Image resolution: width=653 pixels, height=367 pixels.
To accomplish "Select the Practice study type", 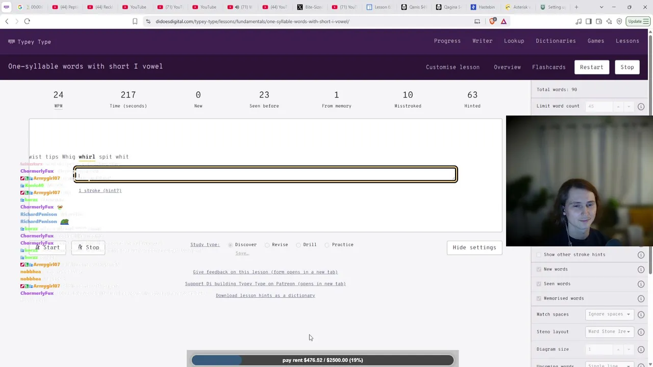I will click(x=327, y=245).
